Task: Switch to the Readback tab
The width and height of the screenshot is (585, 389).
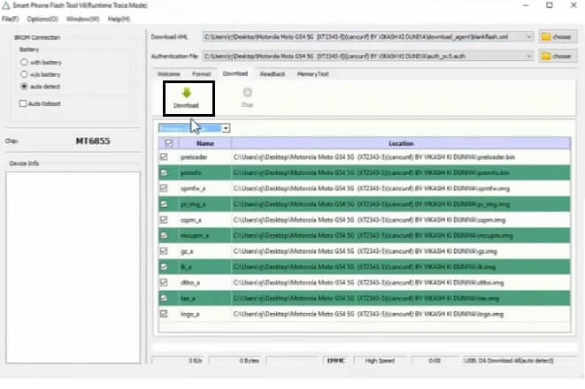Action: pos(273,74)
